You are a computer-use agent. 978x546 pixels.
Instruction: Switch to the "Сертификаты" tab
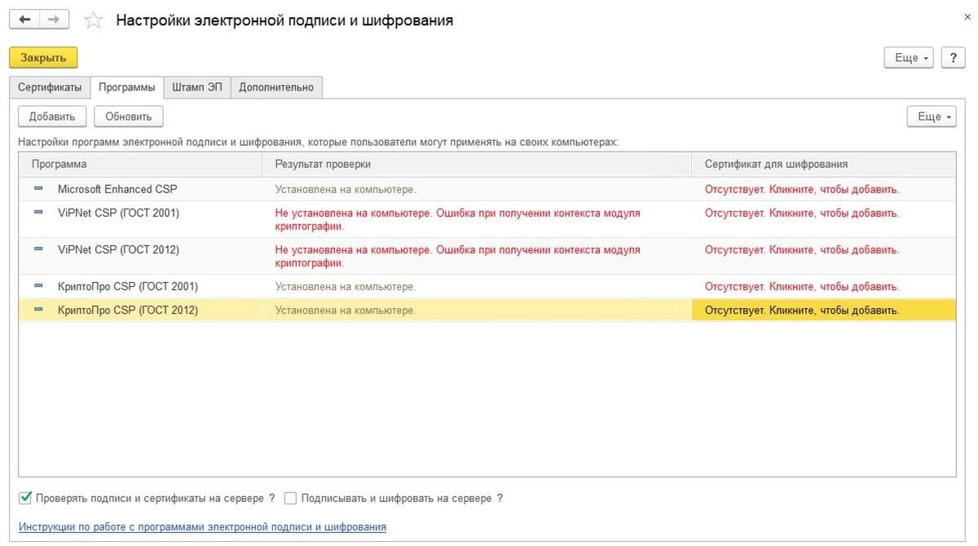tap(50, 87)
